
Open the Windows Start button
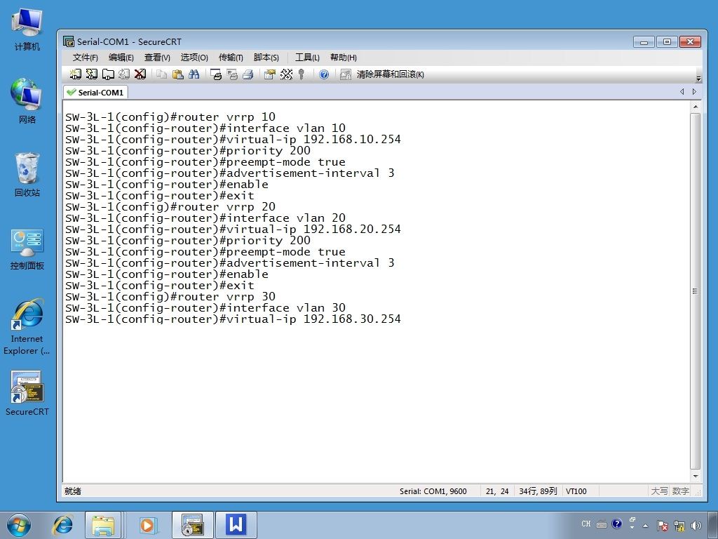18,525
